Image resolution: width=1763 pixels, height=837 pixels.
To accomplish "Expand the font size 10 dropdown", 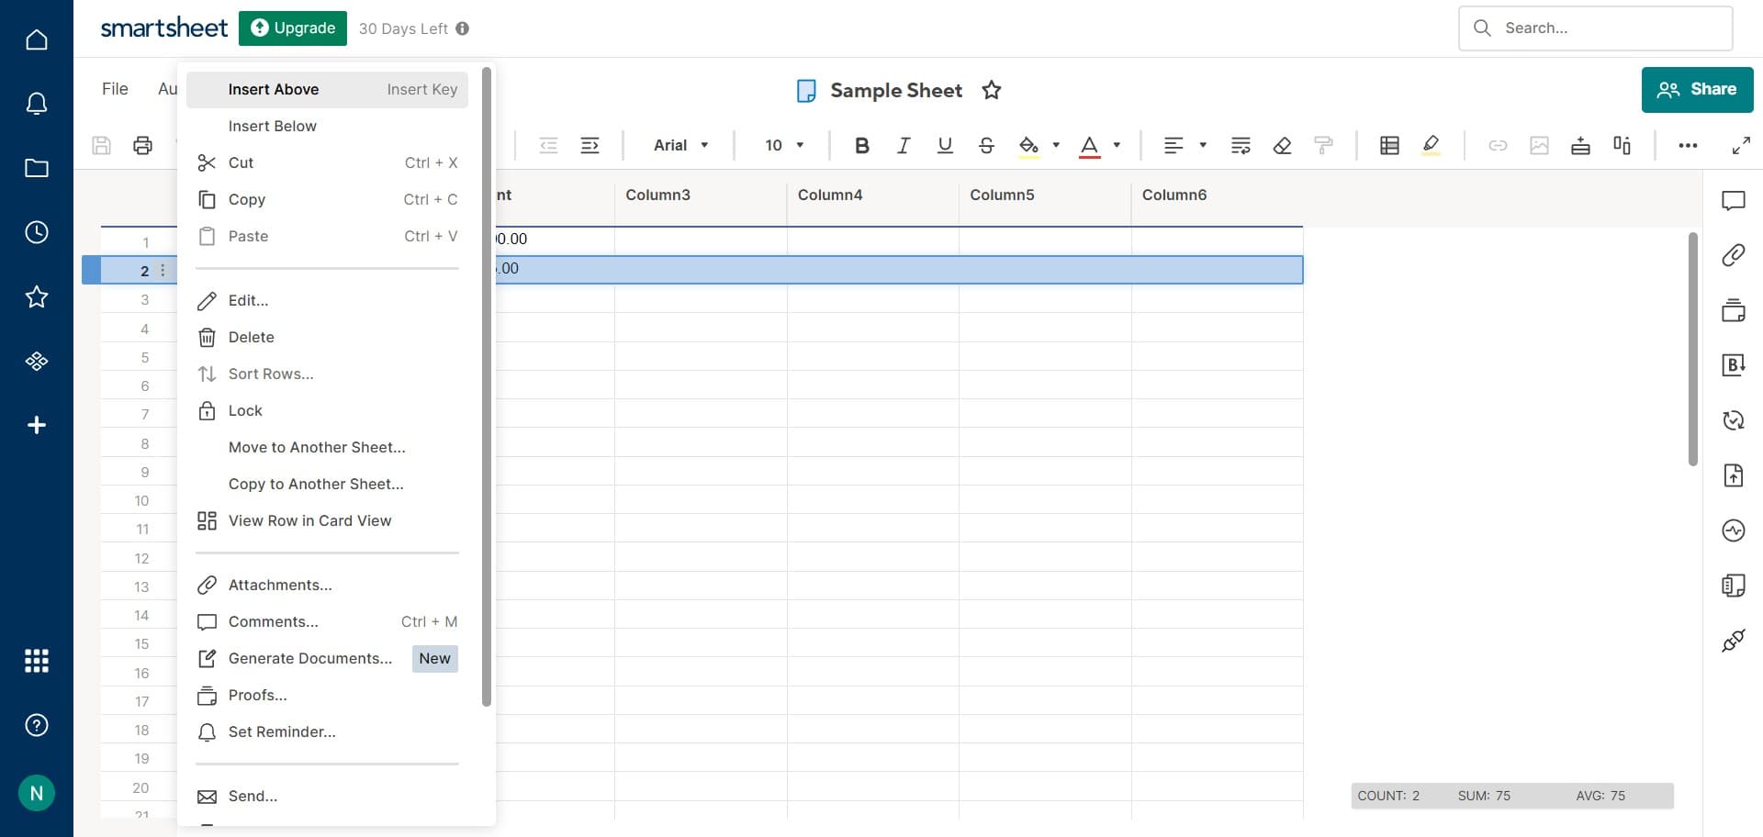I will pyautogui.click(x=784, y=145).
